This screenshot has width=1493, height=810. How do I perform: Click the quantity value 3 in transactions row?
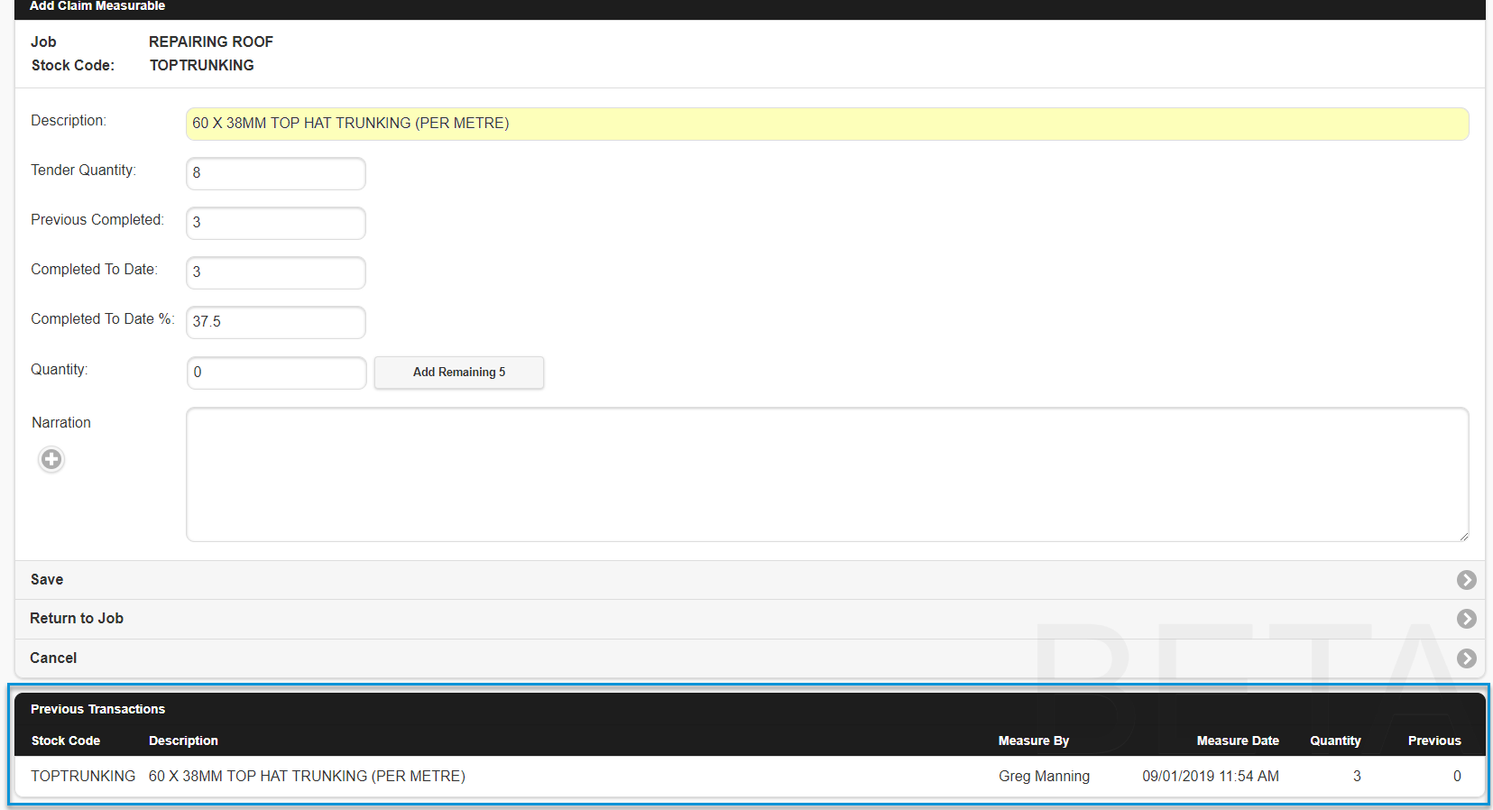(1357, 776)
